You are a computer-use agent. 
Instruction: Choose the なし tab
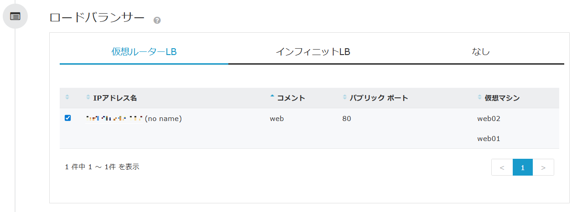pos(481,52)
